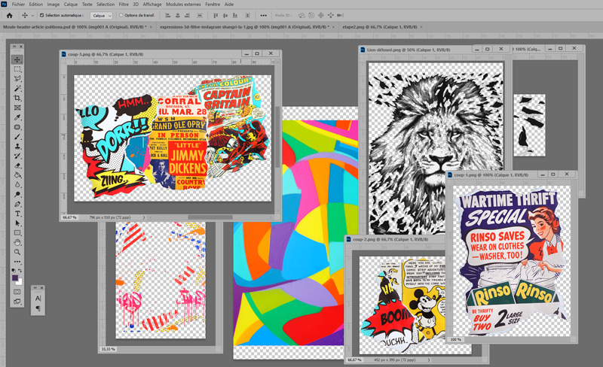The image size is (603, 367).
Task: Switch to expressions-3d-filtre-instagram tab
Action: click(244, 27)
